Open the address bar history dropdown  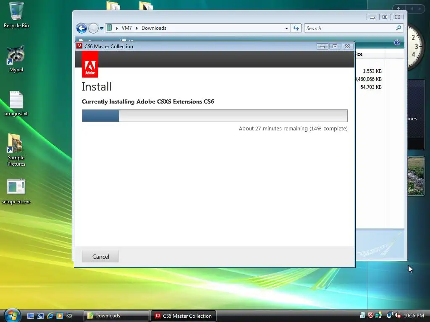point(286,28)
